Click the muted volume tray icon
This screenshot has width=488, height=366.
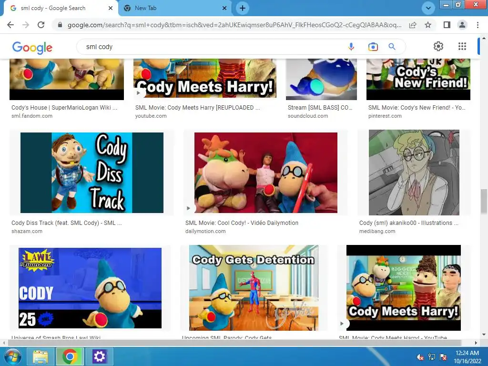(420, 356)
